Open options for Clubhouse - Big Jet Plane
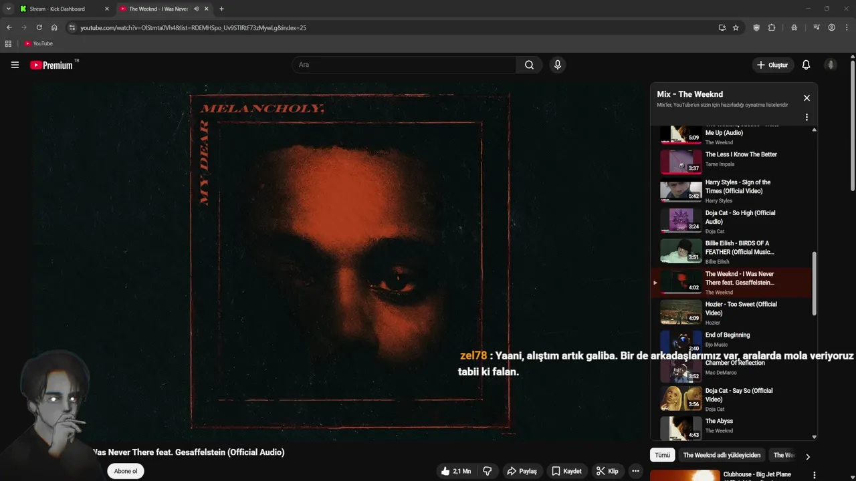This screenshot has width=856, height=481. (814, 475)
